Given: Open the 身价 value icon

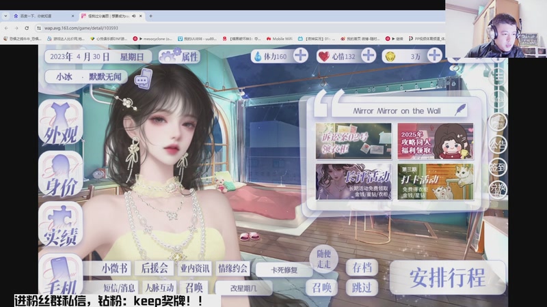Looking at the screenshot, I should pyautogui.click(x=61, y=175).
